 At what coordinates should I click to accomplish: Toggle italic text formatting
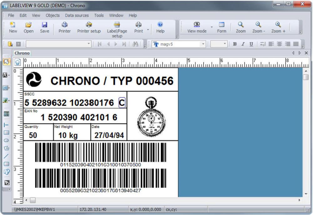(x=243, y=44)
